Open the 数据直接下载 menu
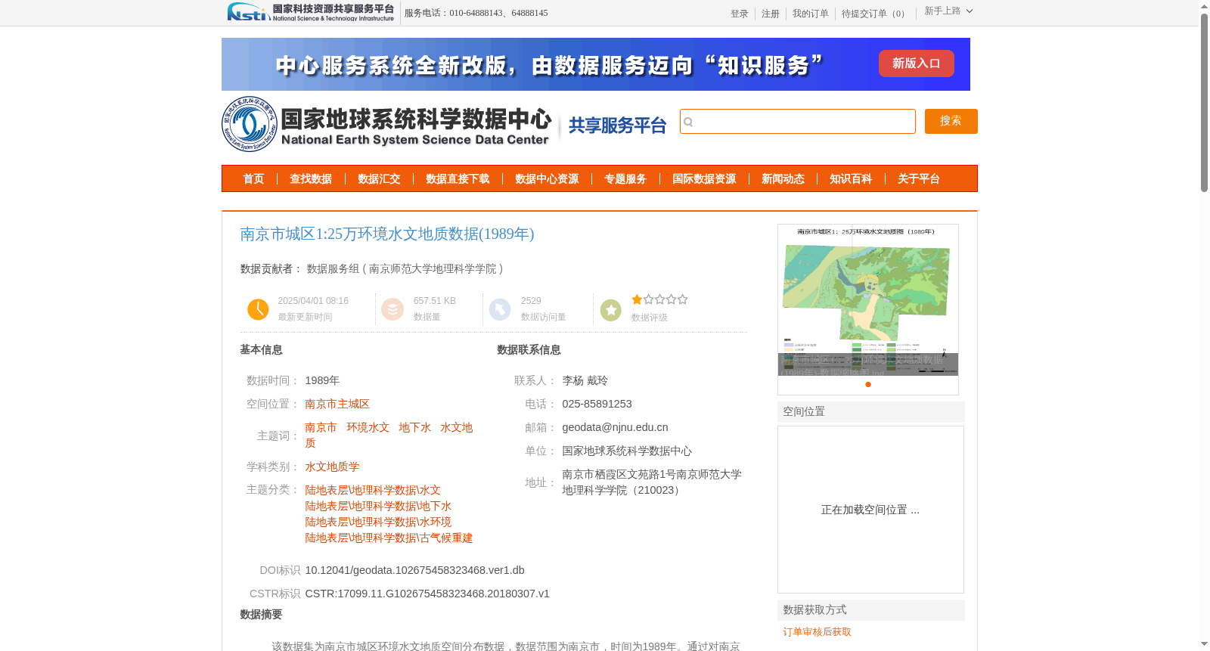 (x=458, y=179)
